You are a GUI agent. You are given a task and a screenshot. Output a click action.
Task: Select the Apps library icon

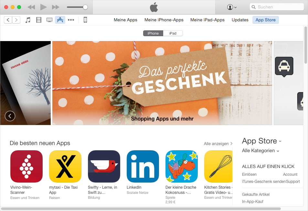coord(60,20)
